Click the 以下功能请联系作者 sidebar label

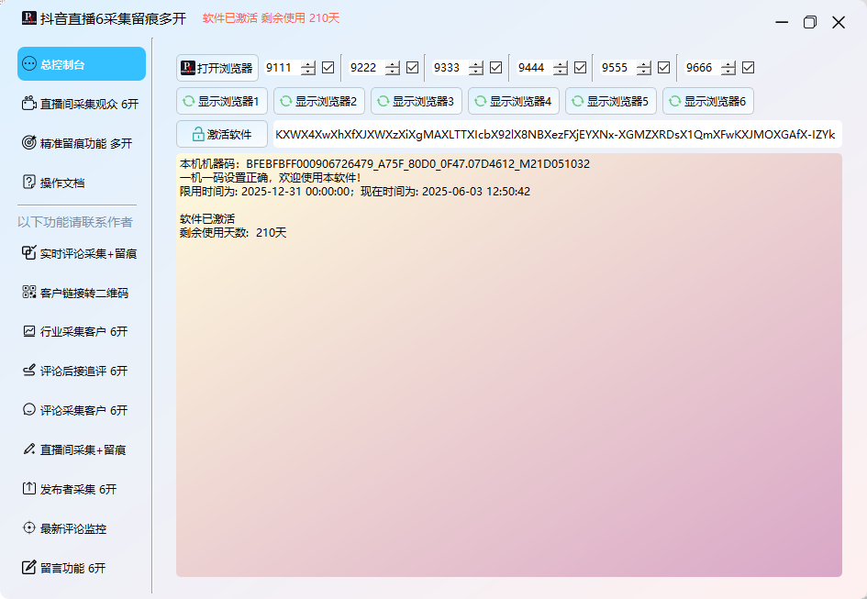[x=75, y=222]
